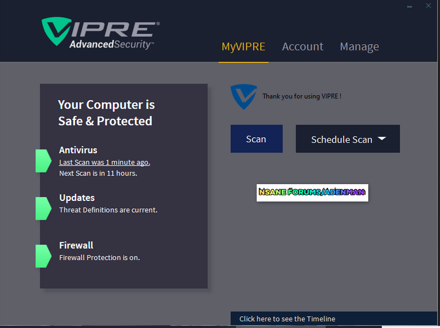Click 'Threat Definitions are current.' text

pos(108,210)
